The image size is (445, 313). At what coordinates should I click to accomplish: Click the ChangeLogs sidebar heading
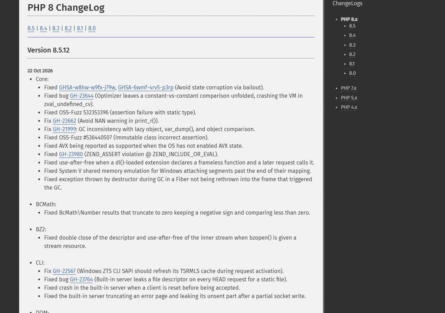[347, 3]
